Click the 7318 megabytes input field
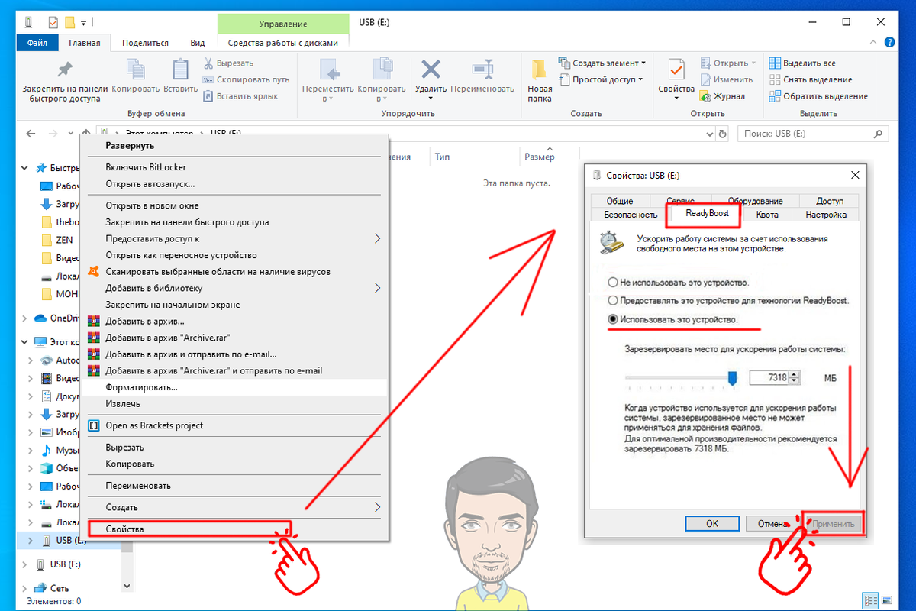The width and height of the screenshot is (916, 611). click(x=769, y=378)
